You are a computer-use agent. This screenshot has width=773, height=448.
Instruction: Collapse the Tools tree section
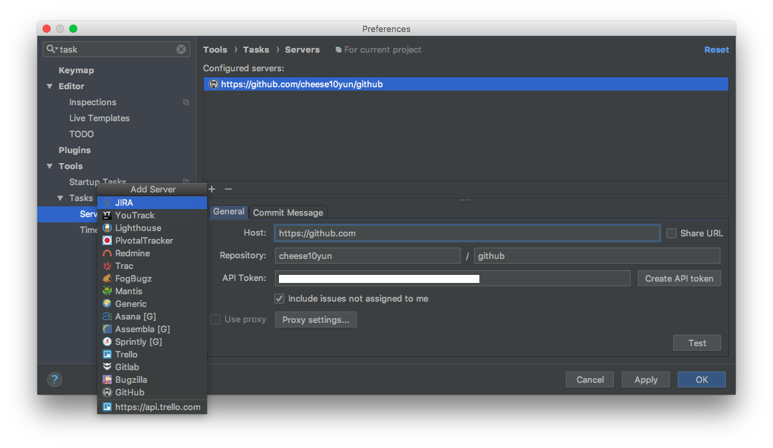click(x=50, y=166)
